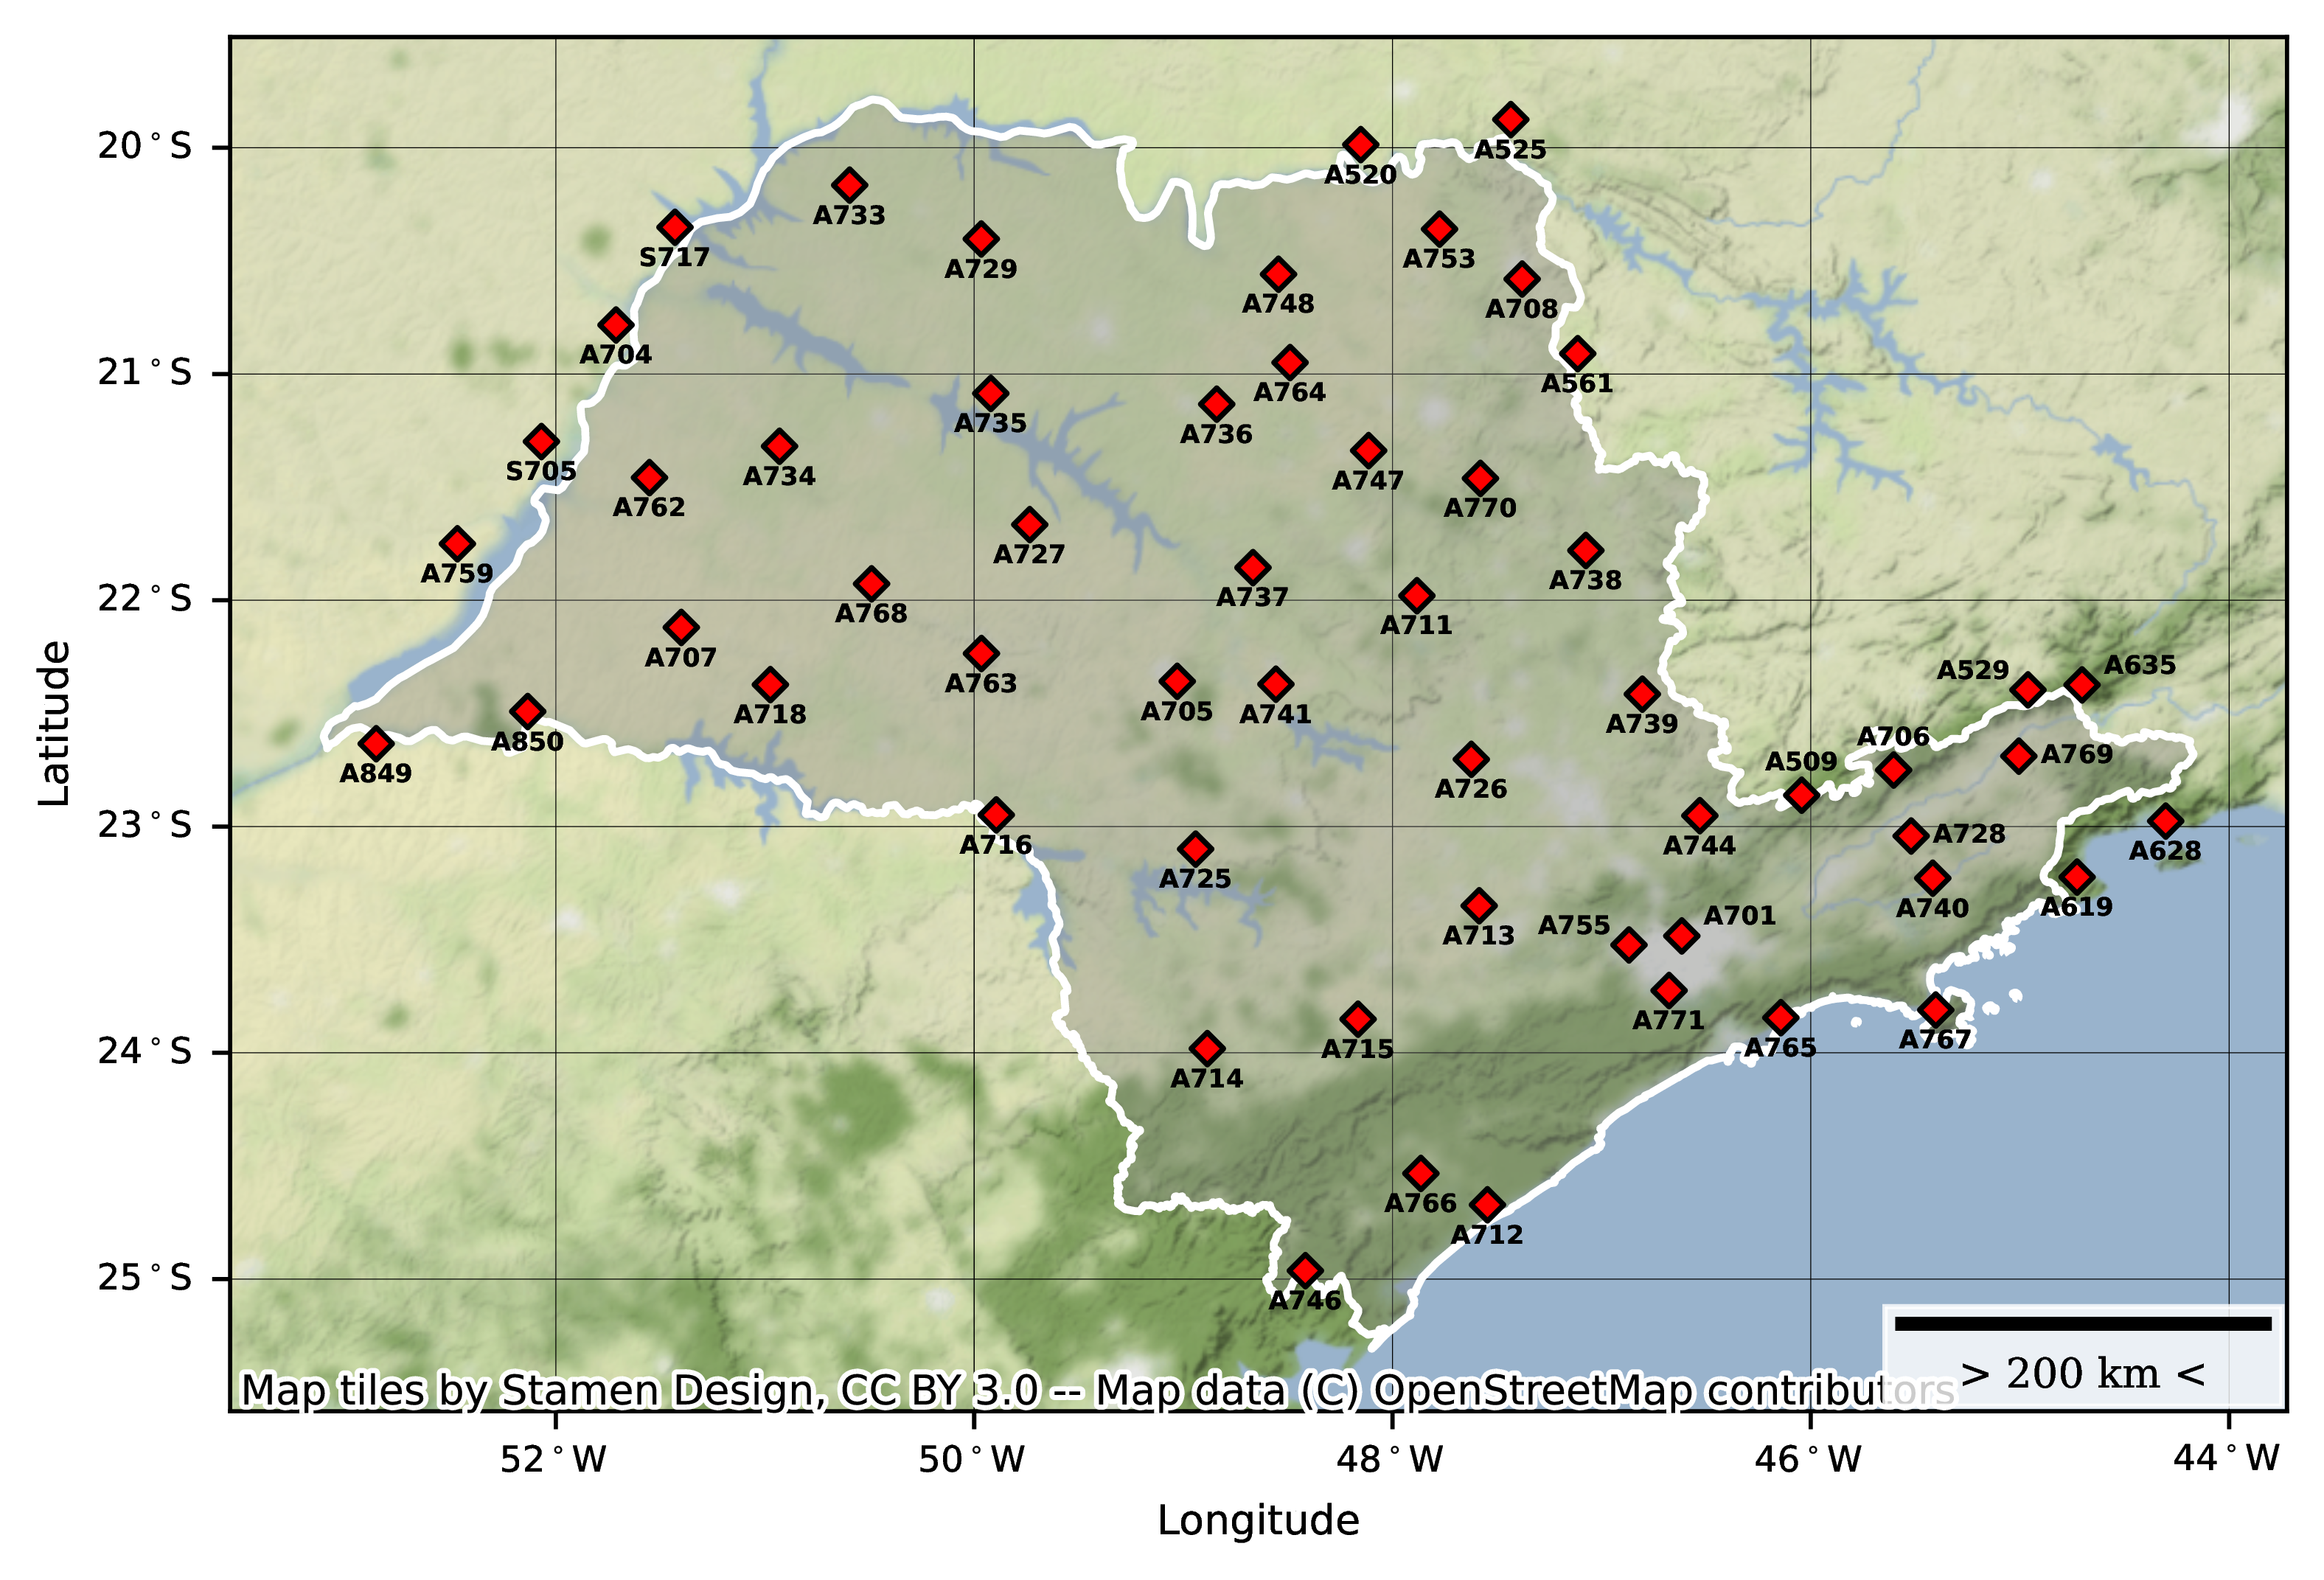Click the S717 station diamond marker
Image resolution: width=2324 pixels, height=1580 pixels.
point(675,227)
